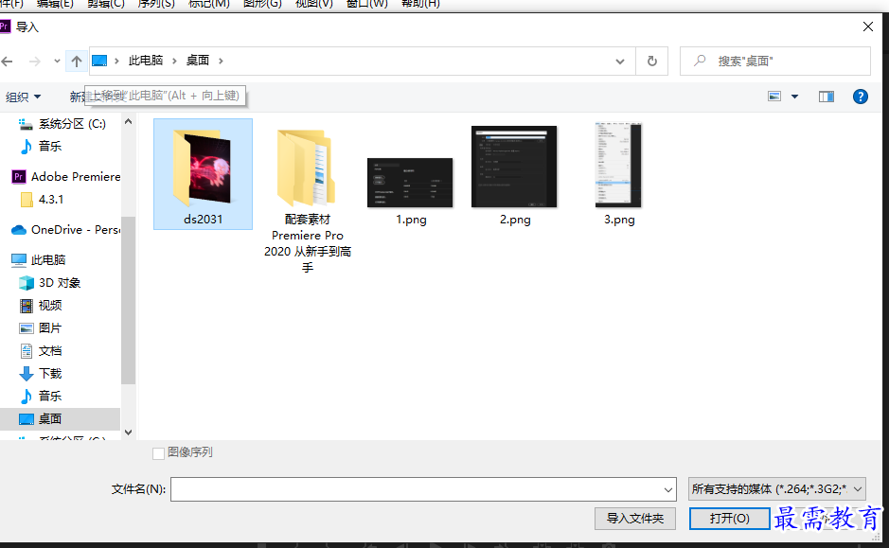Open the 图形(G) menu

(x=262, y=4)
